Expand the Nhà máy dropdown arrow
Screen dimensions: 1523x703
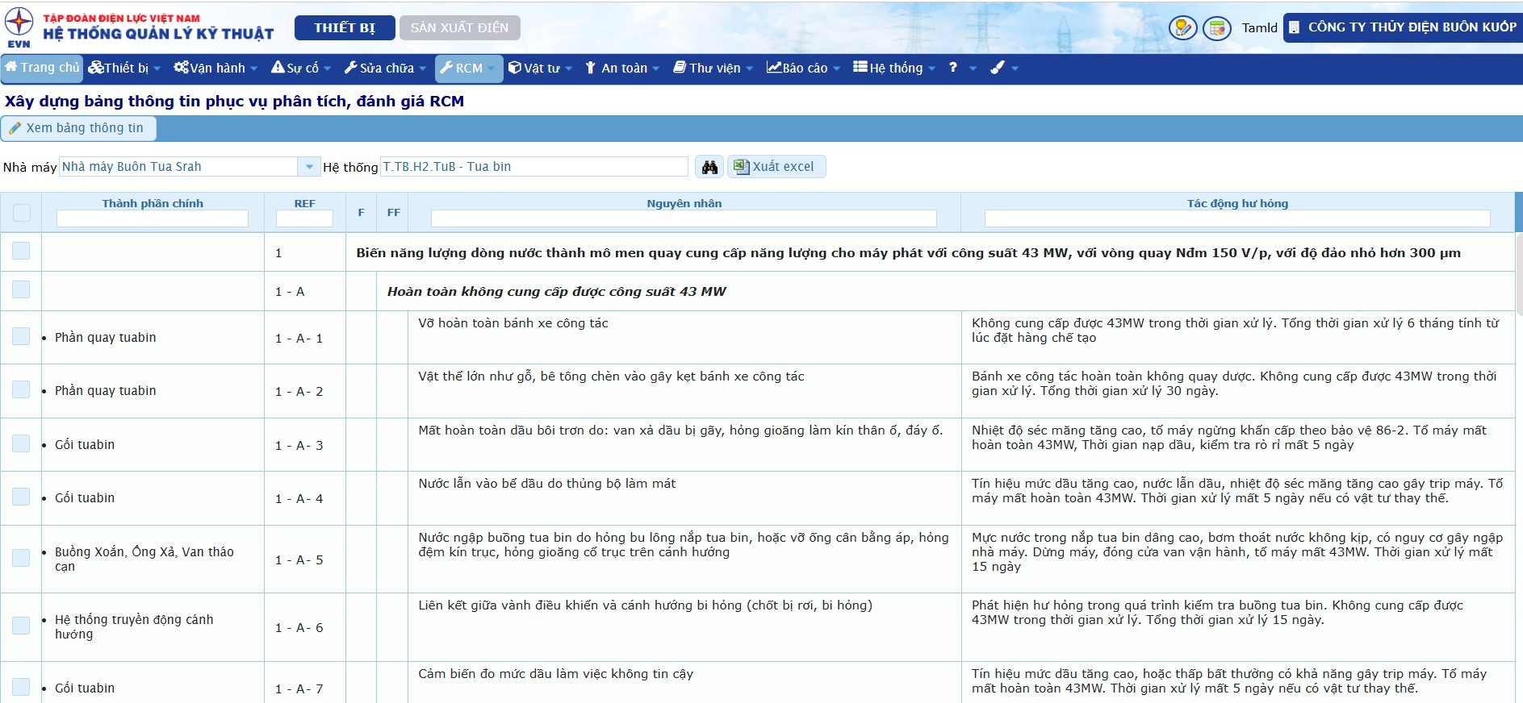(x=308, y=167)
